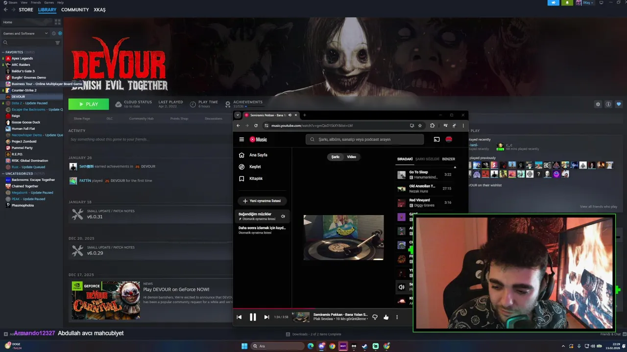The width and height of the screenshot is (627, 352).
Task: Select Counter-Strike 2 in library
Action: (x=24, y=90)
